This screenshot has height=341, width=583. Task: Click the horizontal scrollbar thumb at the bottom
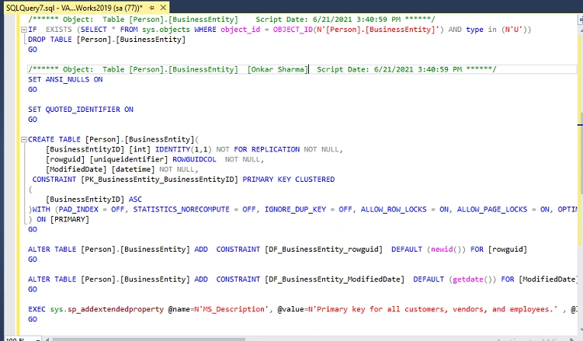(x=149, y=339)
